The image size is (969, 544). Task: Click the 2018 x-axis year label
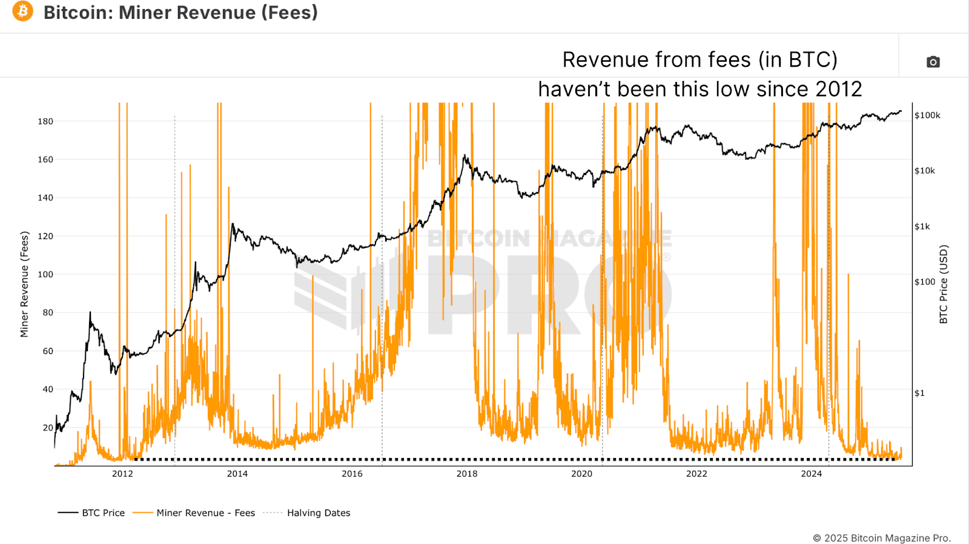coord(467,474)
